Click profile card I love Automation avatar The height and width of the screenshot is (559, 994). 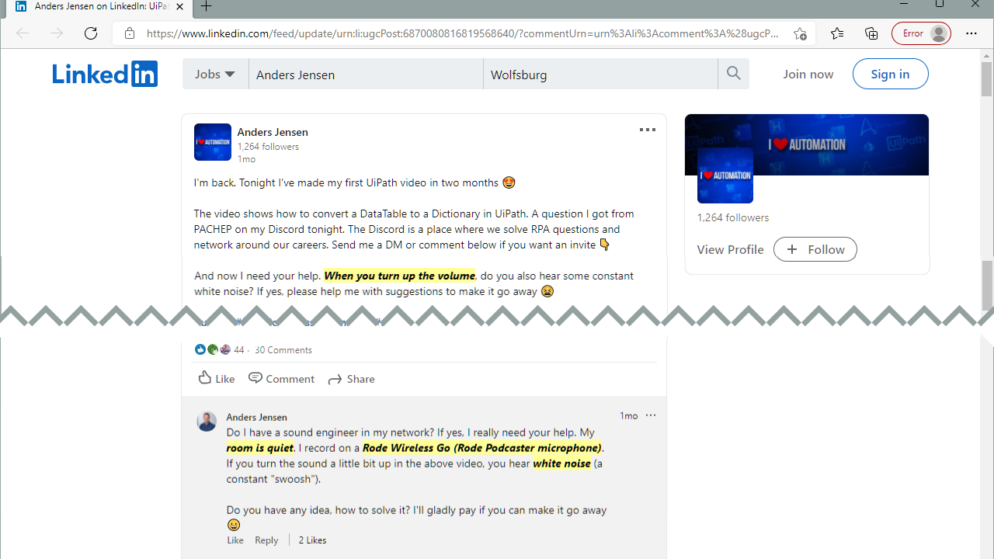click(x=725, y=175)
